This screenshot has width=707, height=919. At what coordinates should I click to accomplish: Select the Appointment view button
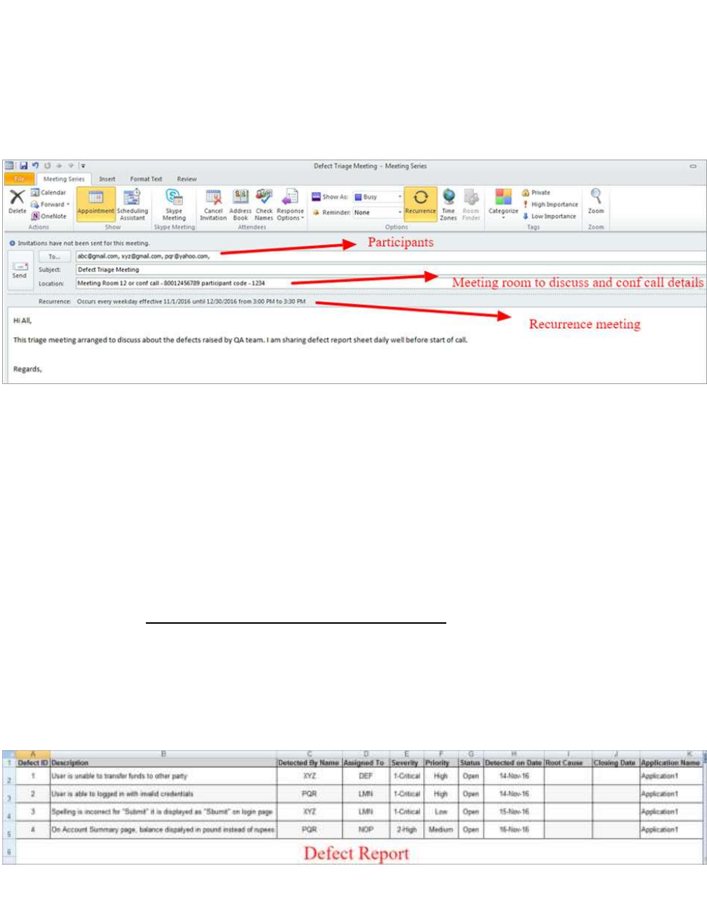[96, 204]
